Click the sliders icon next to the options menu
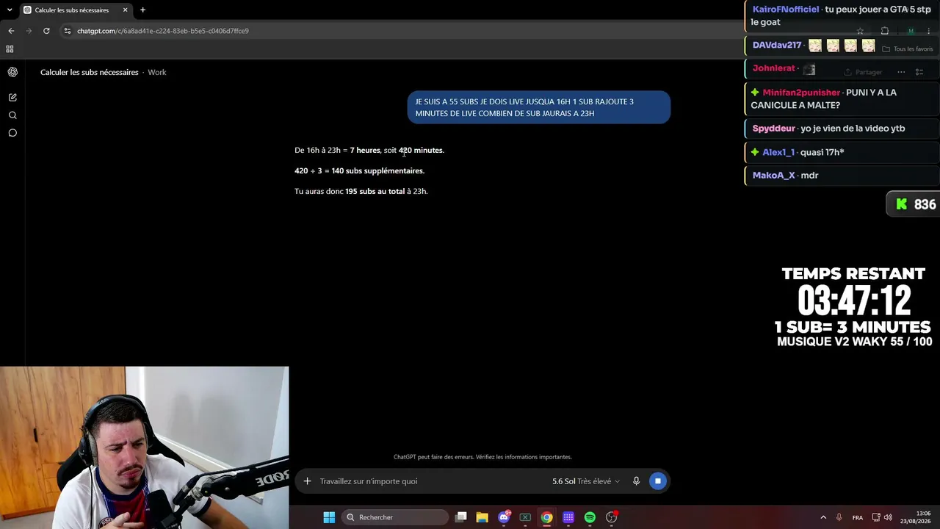This screenshot has width=940, height=529. 919,72
